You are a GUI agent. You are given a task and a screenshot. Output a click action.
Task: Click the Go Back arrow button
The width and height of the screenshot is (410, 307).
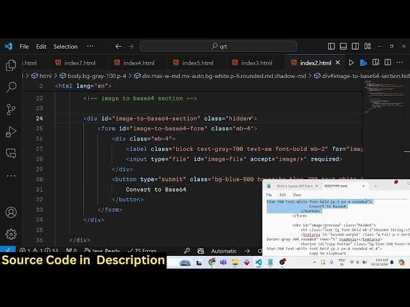(118, 47)
